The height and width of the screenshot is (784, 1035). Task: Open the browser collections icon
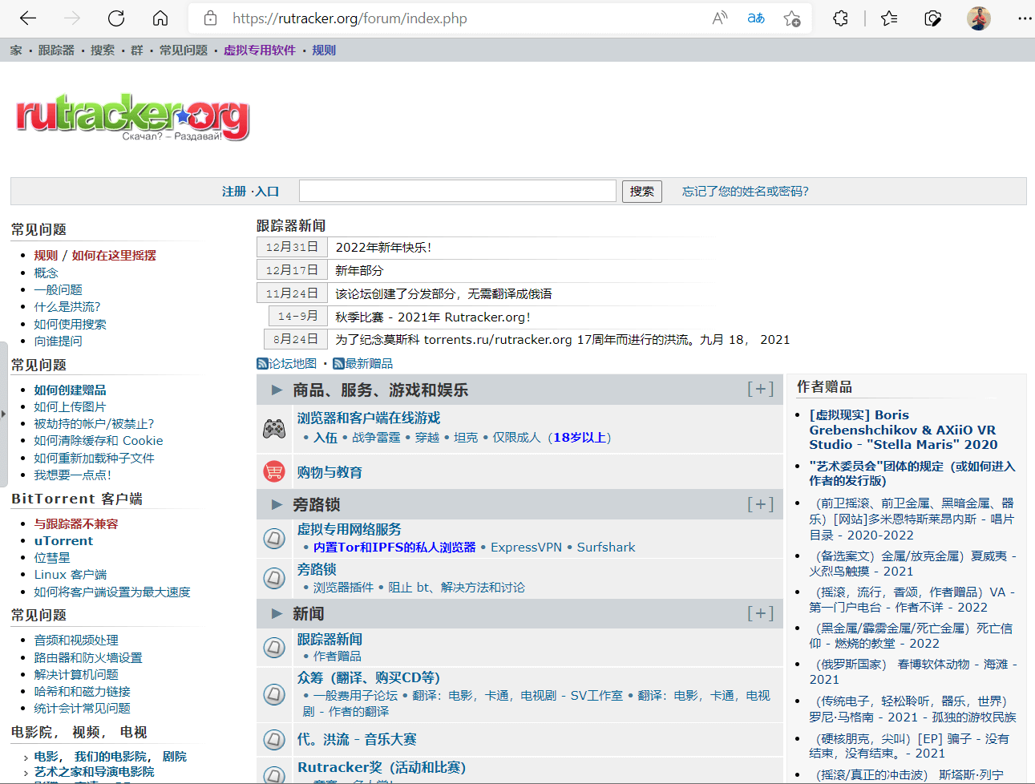[932, 18]
